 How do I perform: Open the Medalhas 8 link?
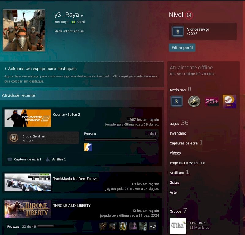180,89
